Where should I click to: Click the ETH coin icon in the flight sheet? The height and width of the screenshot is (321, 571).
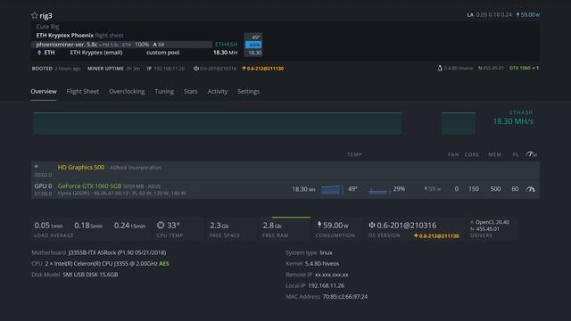[x=39, y=53]
